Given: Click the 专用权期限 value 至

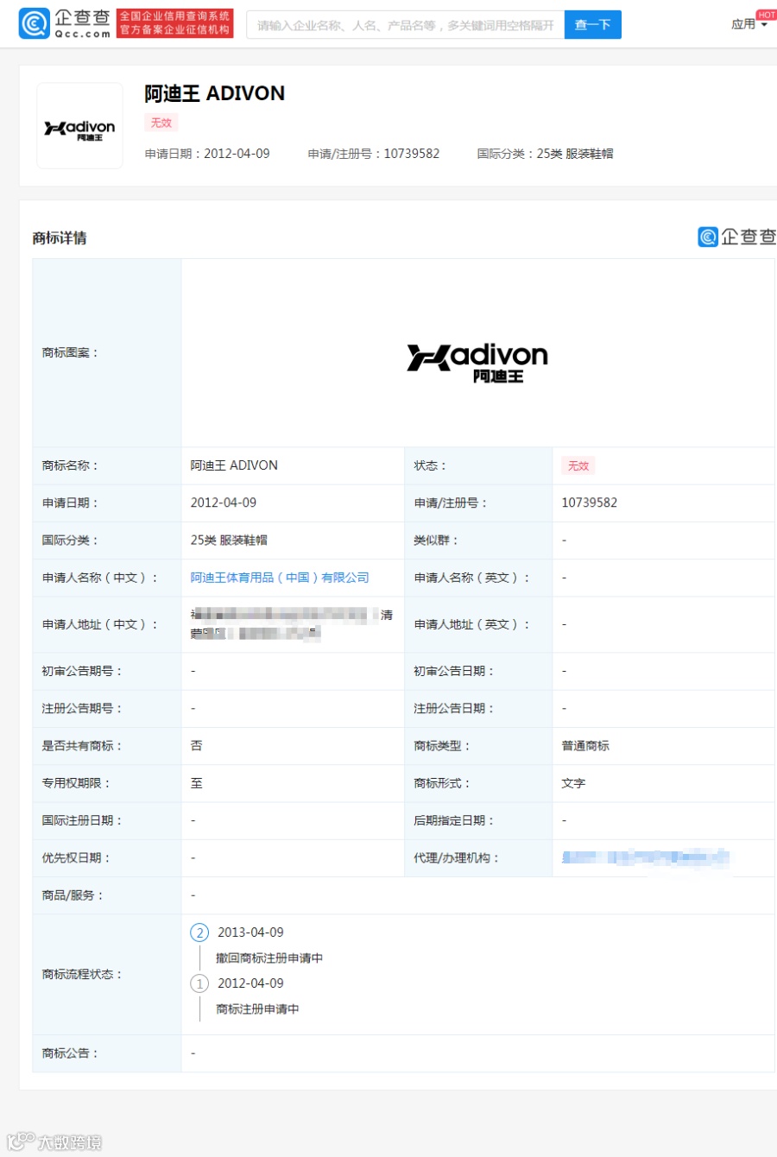Looking at the screenshot, I should [x=197, y=783].
